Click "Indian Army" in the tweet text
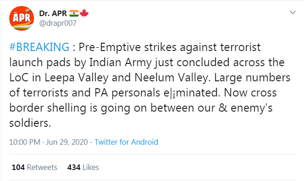 click(x=120, y=62)
